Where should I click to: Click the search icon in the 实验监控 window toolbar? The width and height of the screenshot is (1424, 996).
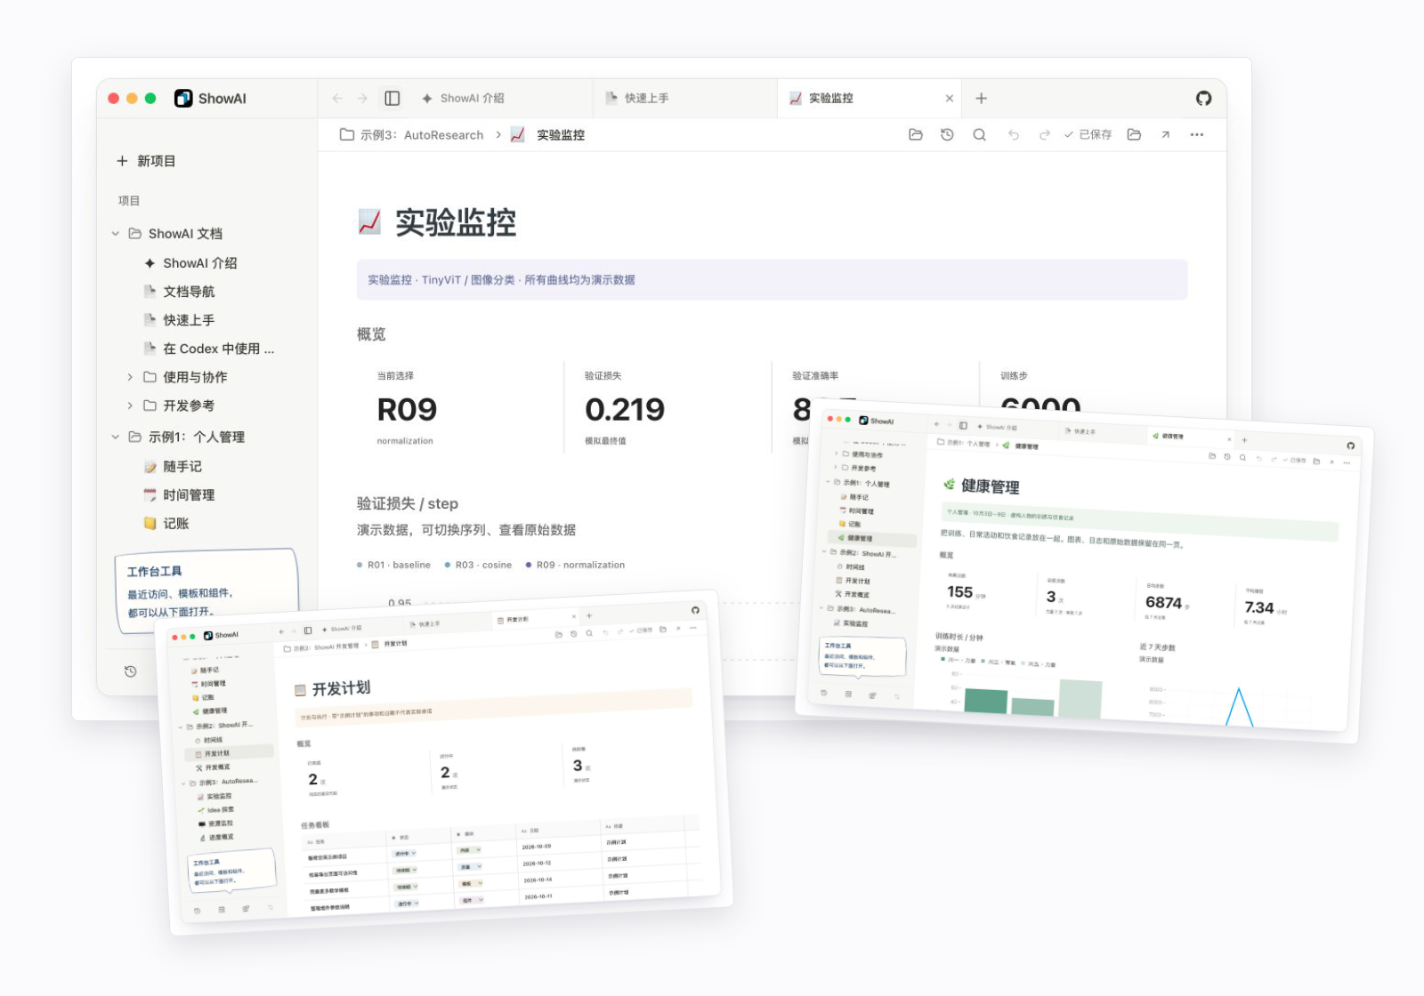979,135
